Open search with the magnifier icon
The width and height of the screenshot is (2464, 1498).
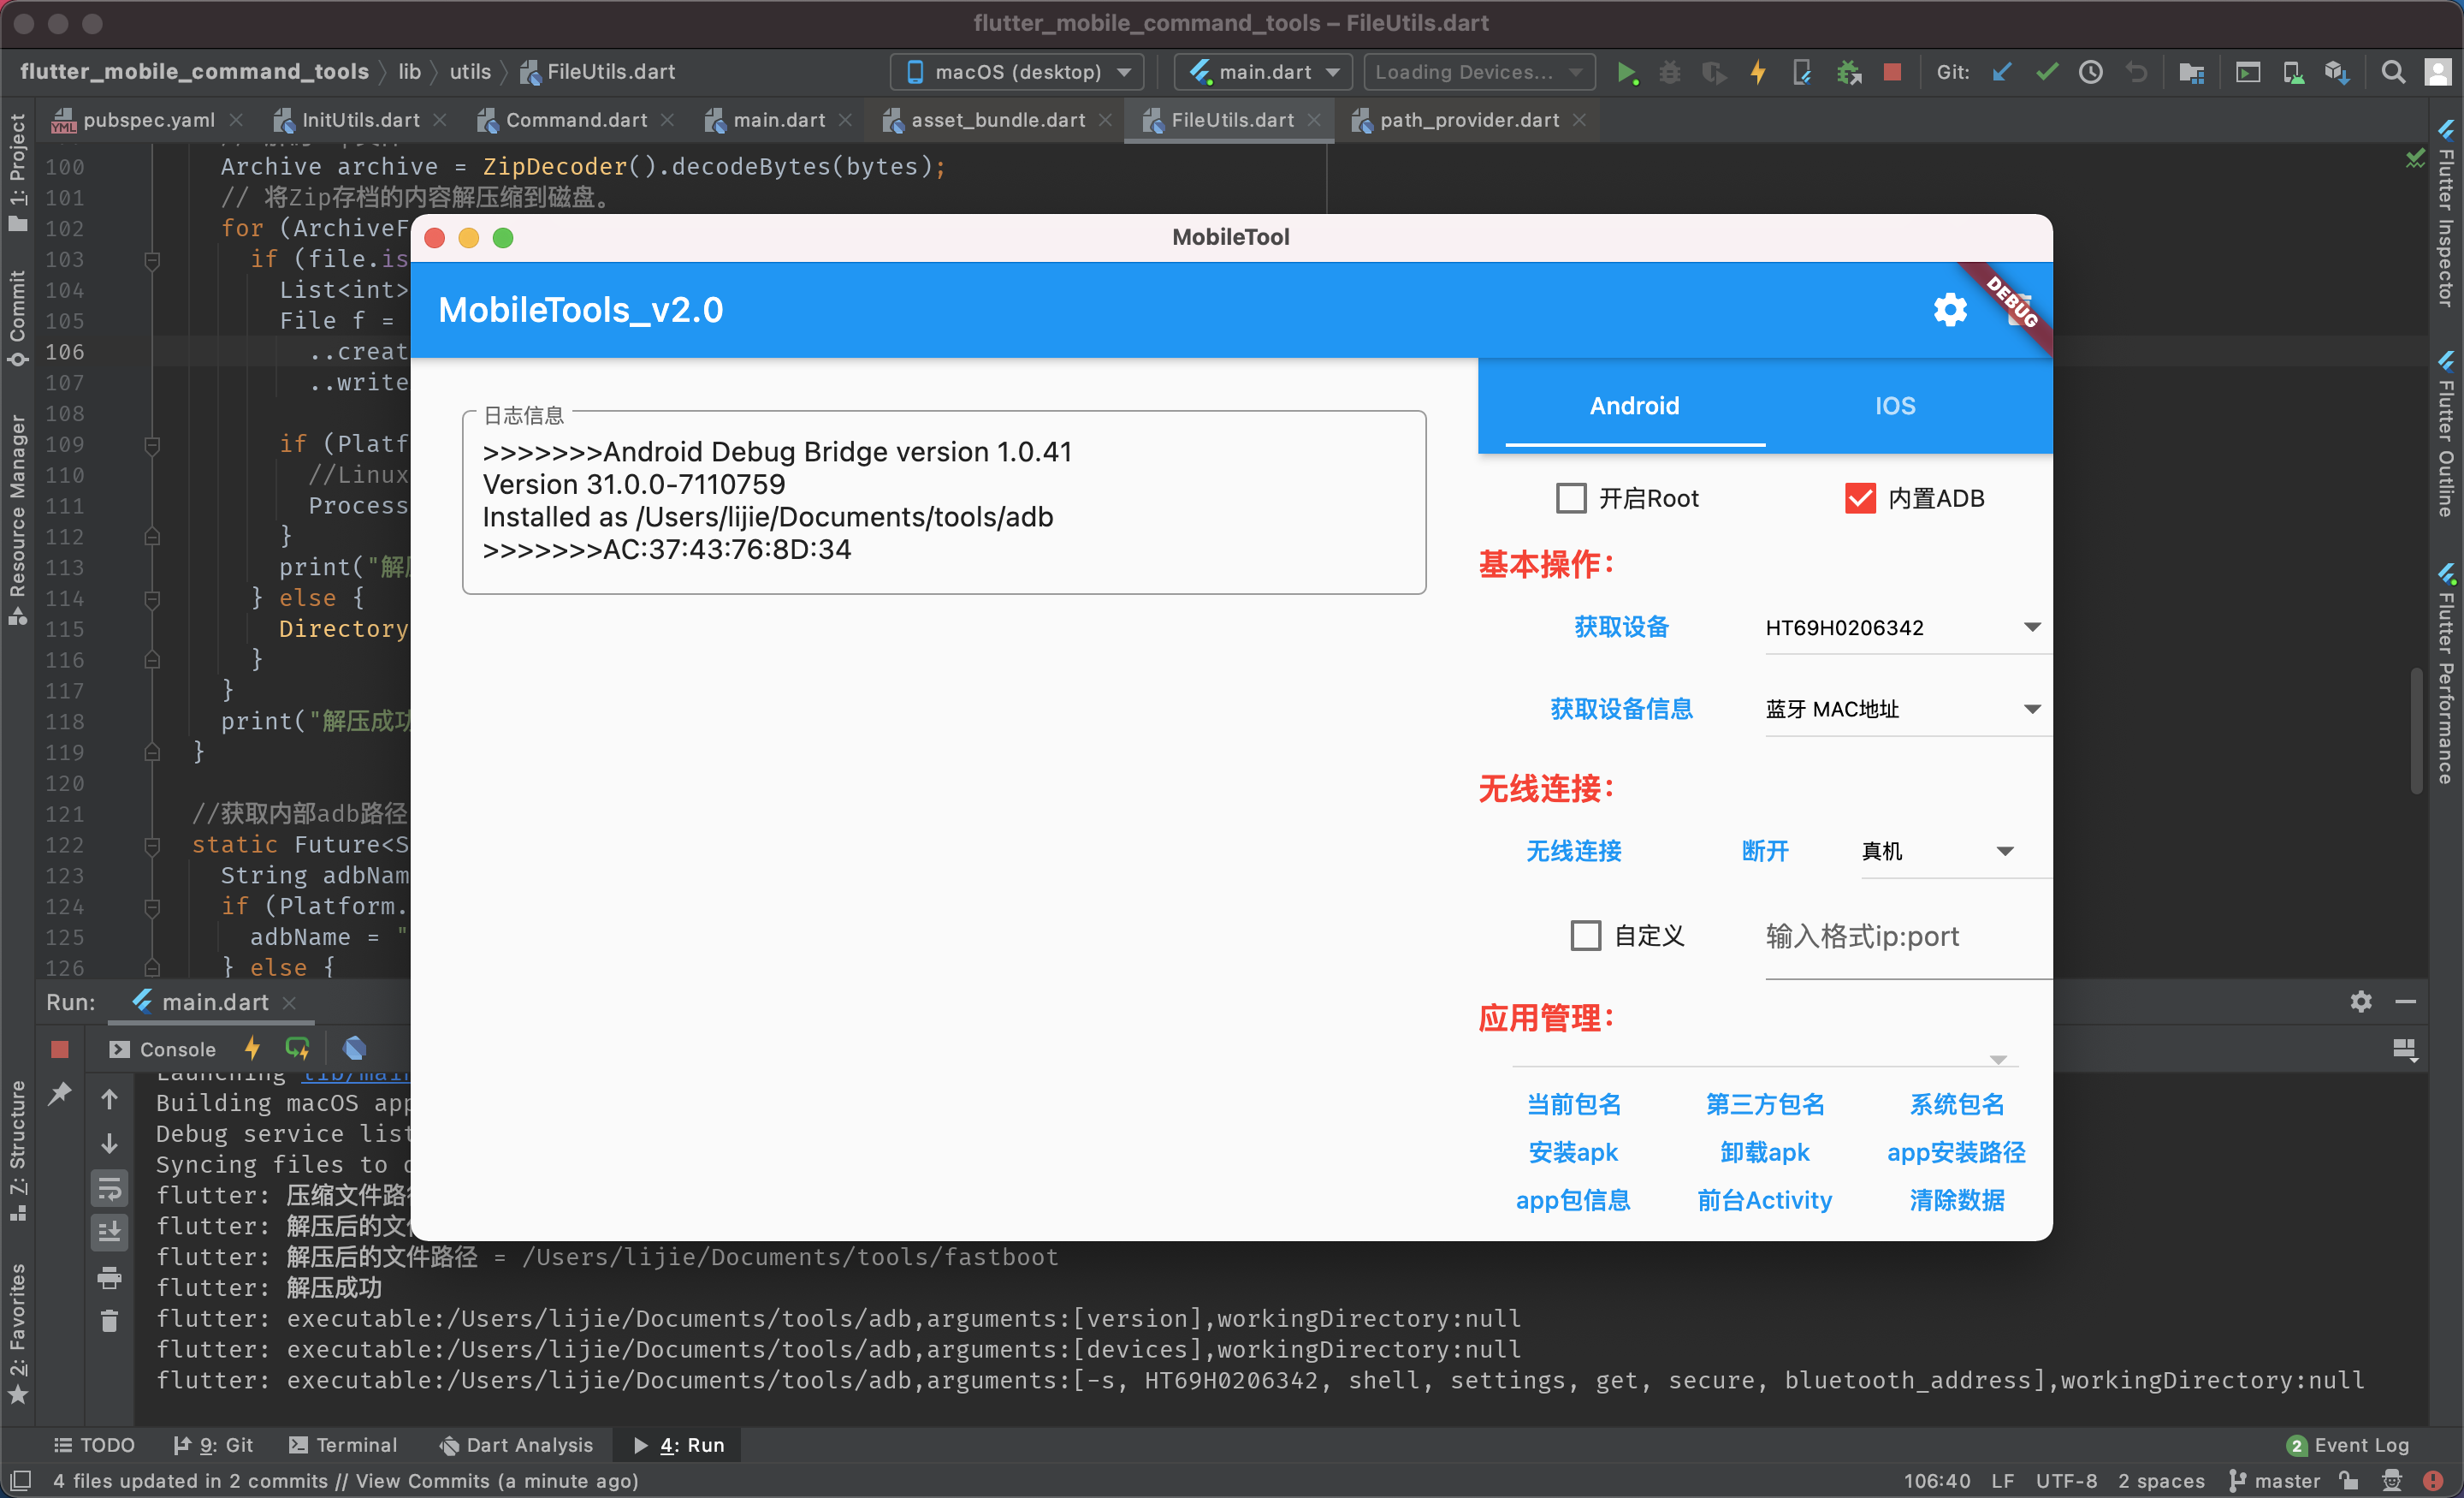(2391, 72)
